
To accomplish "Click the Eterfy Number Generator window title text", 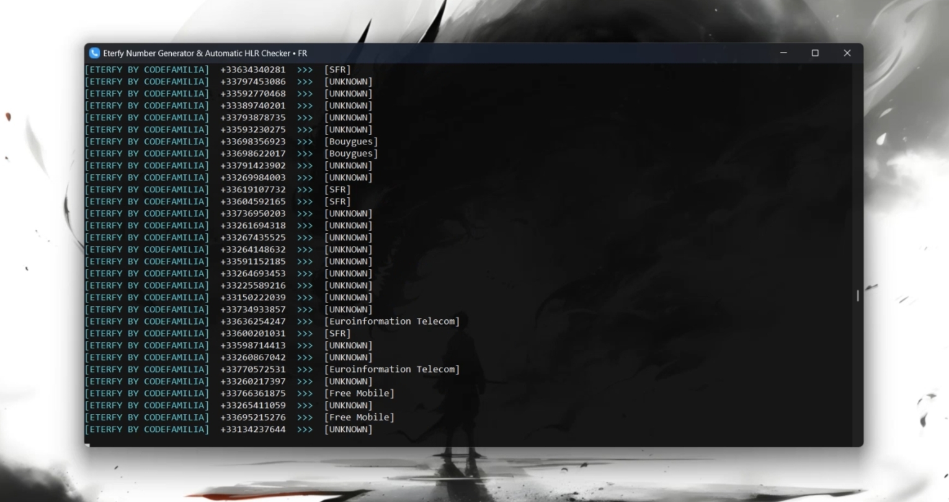I will tap(205, 53).
